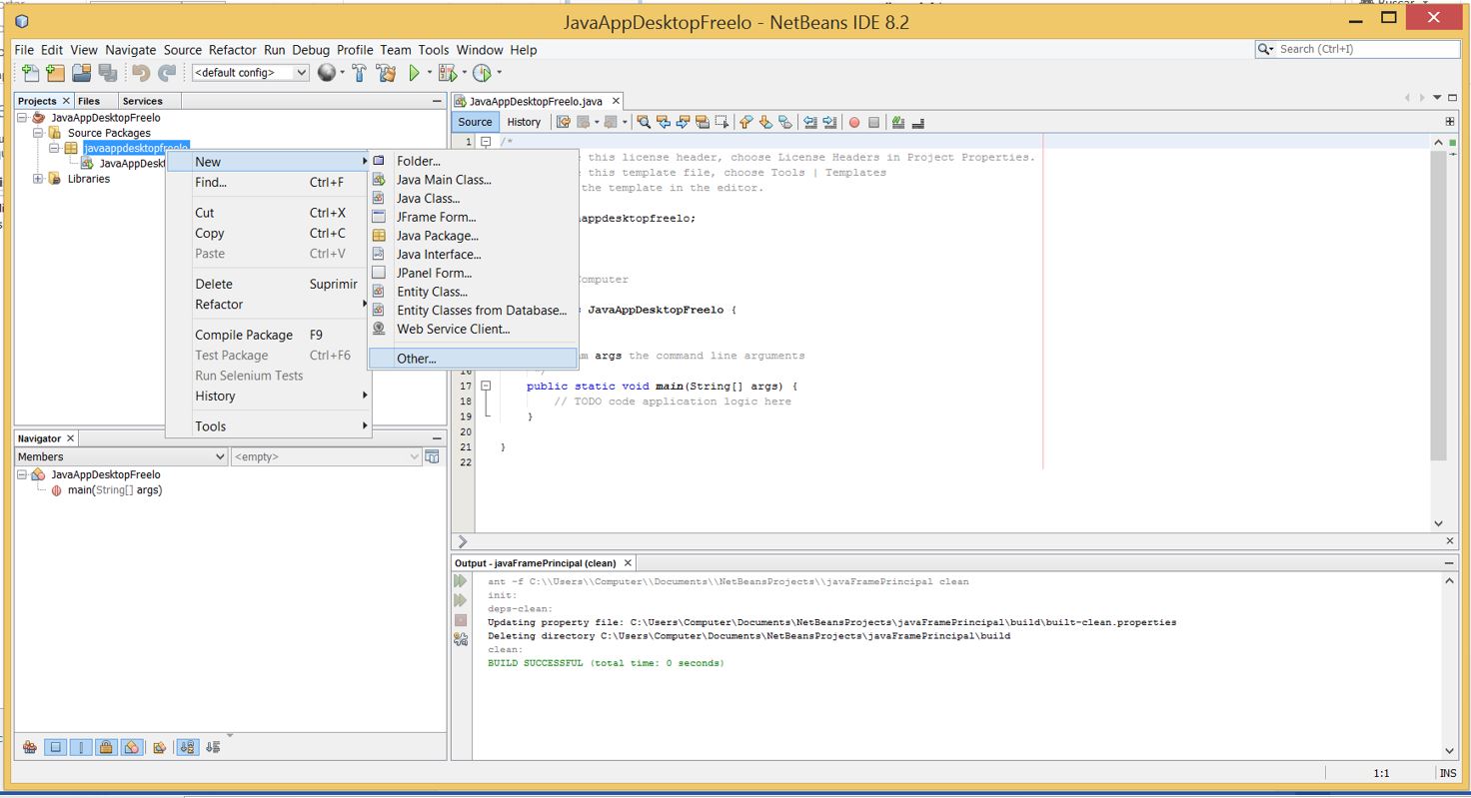This screenshot has height=798, width=1471.
Task: Toggle Rectangular Selection editor icon
Action: coord(722,122)
